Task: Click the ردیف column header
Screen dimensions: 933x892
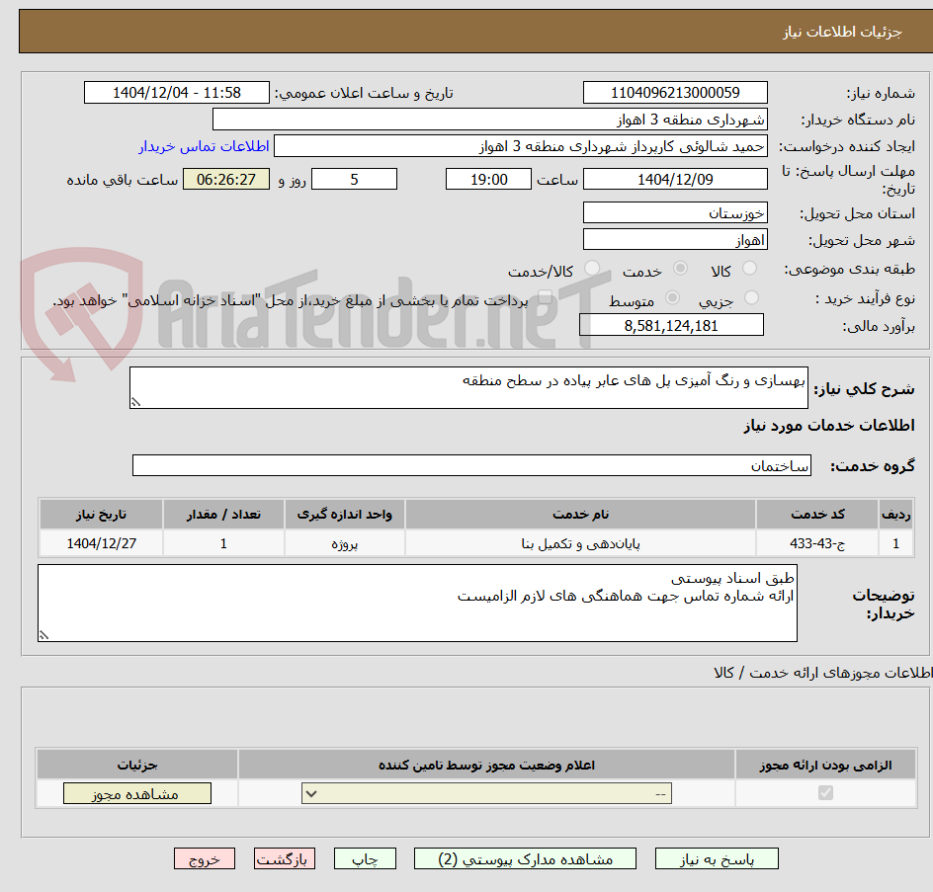Action: click(896, 515)
